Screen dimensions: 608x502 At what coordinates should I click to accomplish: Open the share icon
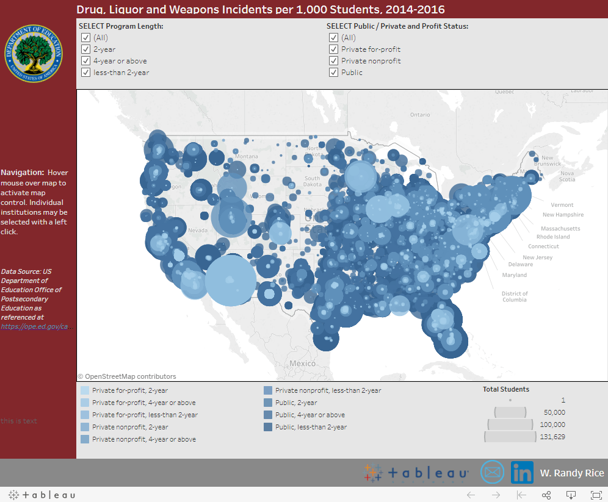pyautogui.click(x=546, y=495)
